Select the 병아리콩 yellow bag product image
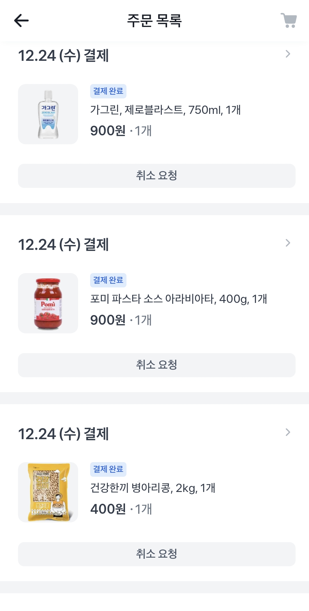This screenshot has width=309, height=611. 48,492
